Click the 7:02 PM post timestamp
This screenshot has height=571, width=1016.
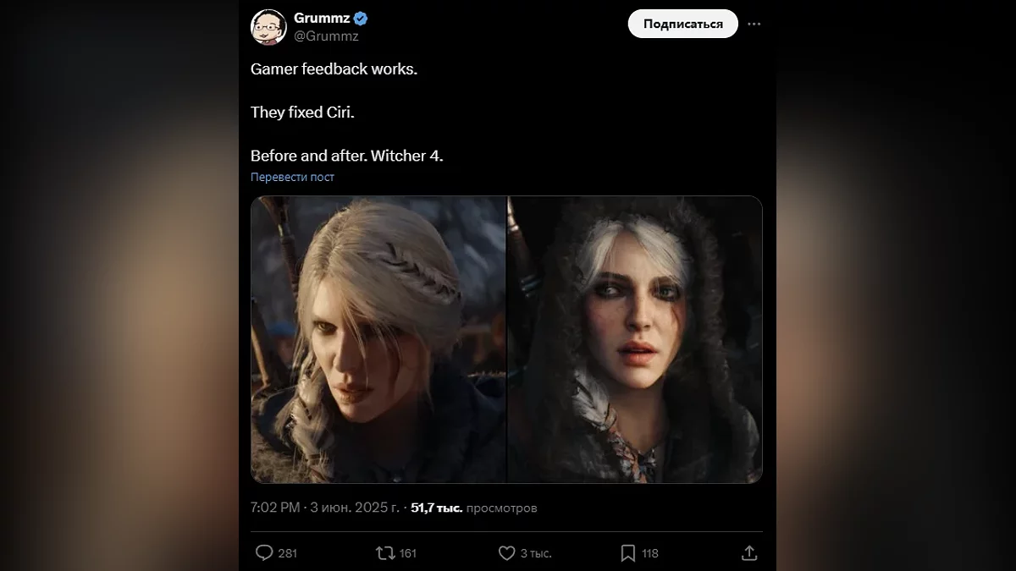[275, 508]
